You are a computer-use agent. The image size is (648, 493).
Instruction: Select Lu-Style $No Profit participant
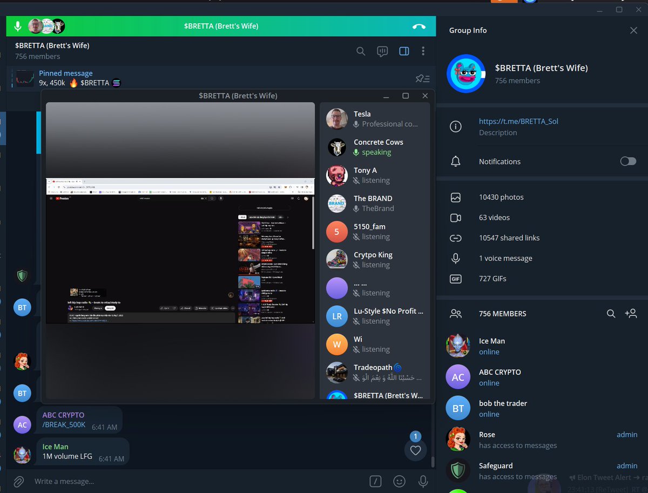[x=374, y=316]
